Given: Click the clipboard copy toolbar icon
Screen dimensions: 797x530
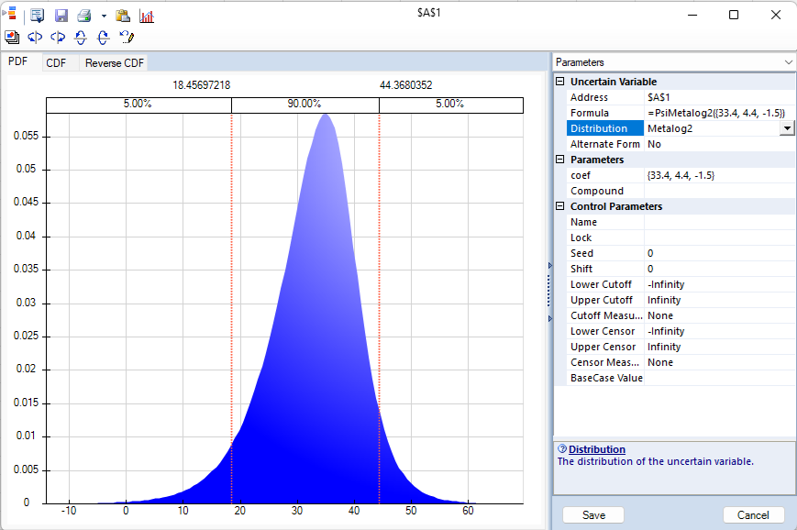Looking at the screenshot, I should tap(123, 16).
